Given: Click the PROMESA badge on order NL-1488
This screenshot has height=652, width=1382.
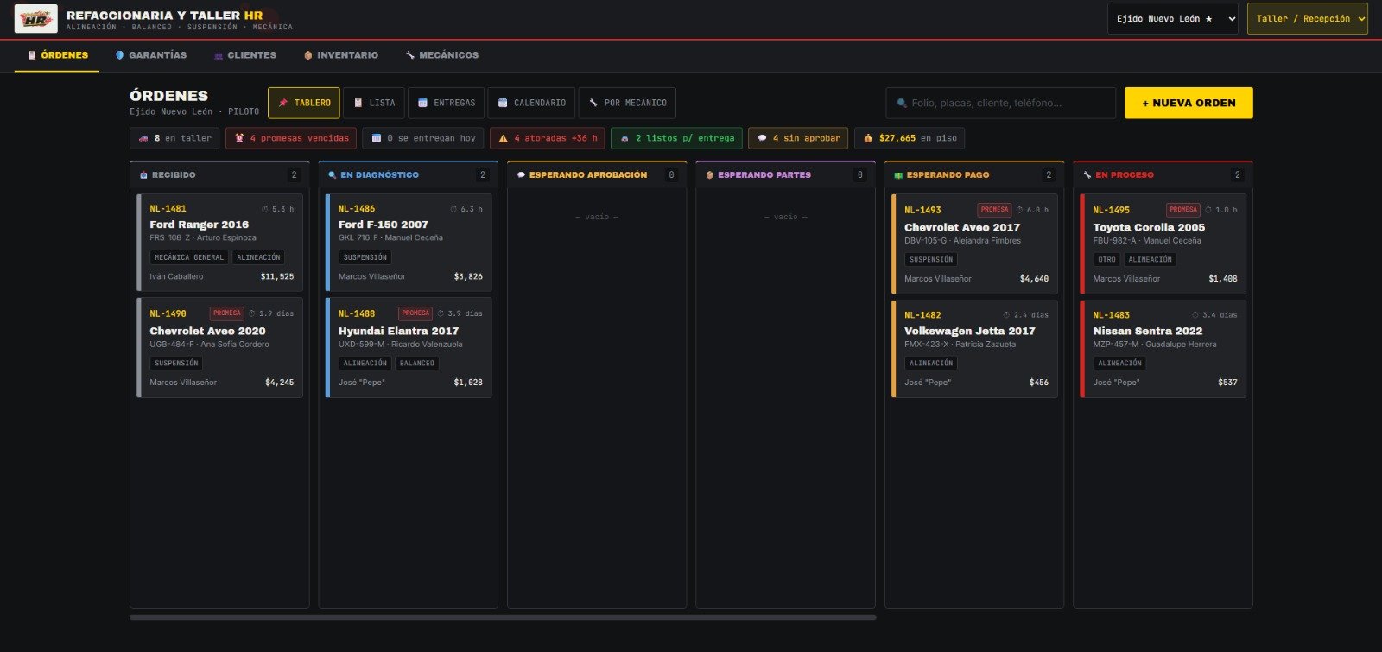Looking at the screenshot, I should (x=415, y=313).
